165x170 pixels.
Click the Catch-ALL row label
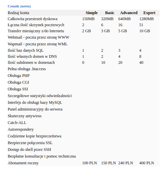(x=17, y=123)
